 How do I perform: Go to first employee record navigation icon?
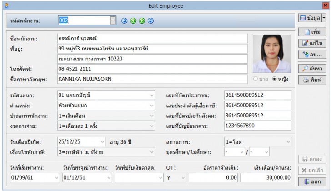point(124,20)
